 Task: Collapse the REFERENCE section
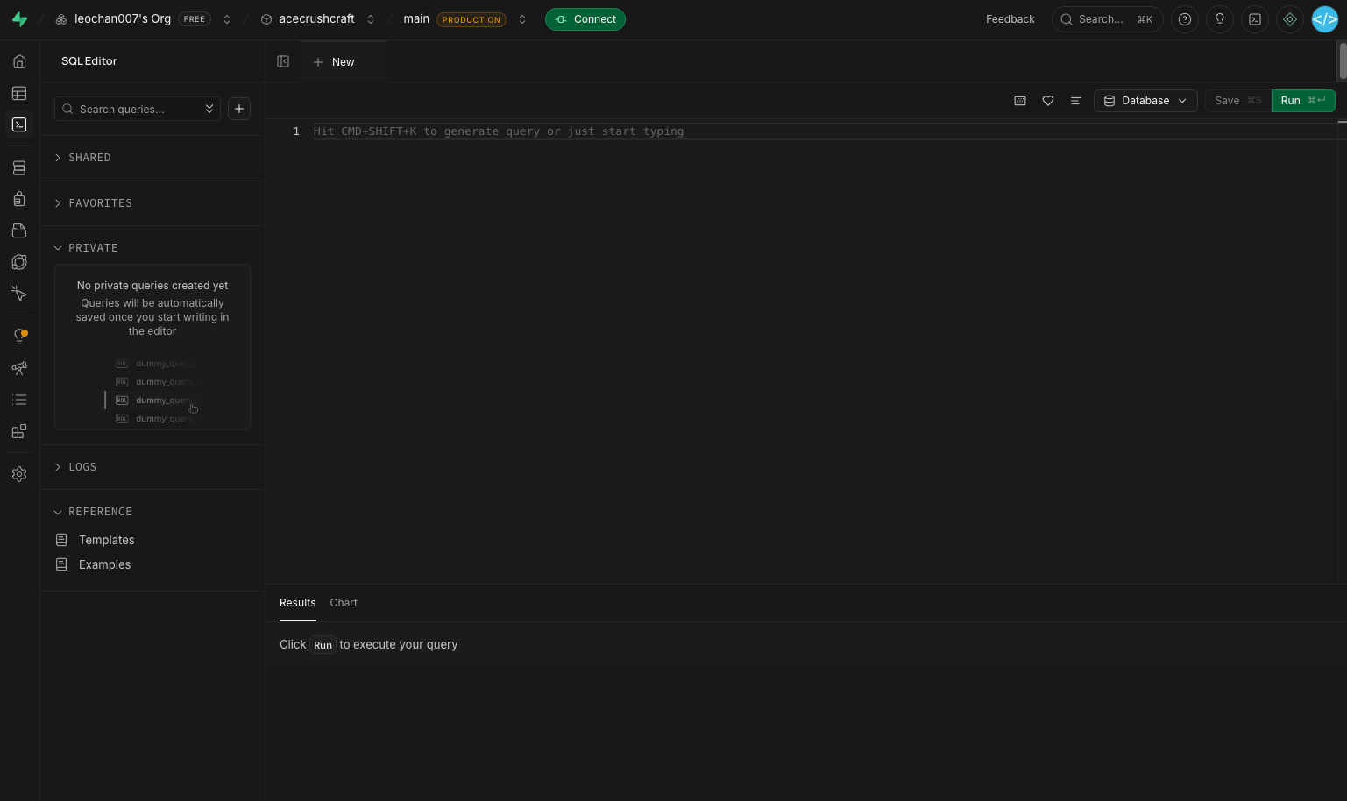click(x=152, y=512)
